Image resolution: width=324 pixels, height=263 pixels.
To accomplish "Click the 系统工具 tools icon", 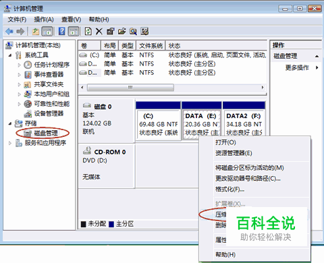I will [18, 55].
